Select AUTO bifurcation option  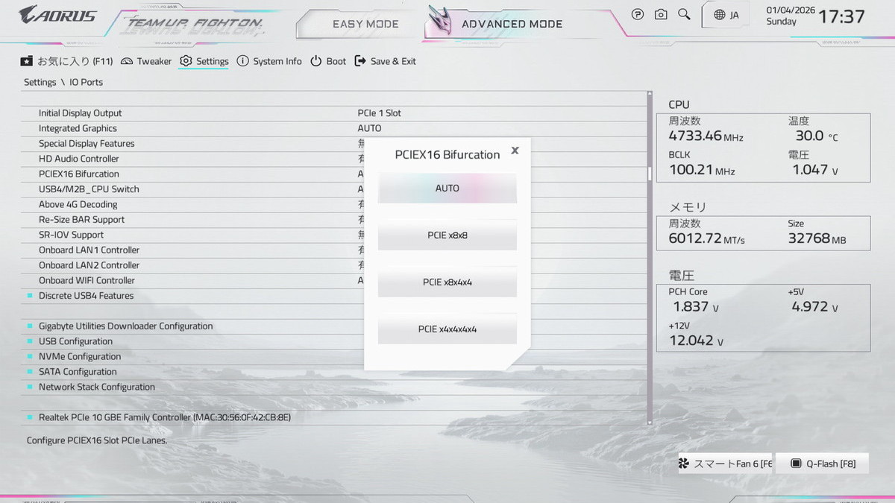(x=447, y=189)
